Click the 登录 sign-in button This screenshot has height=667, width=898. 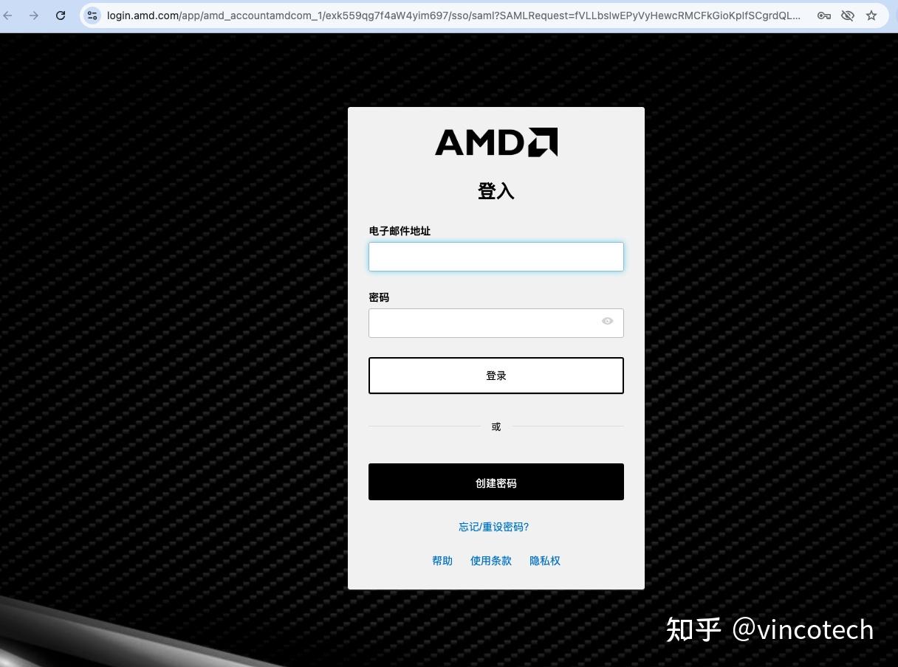[x=496, y=375]
